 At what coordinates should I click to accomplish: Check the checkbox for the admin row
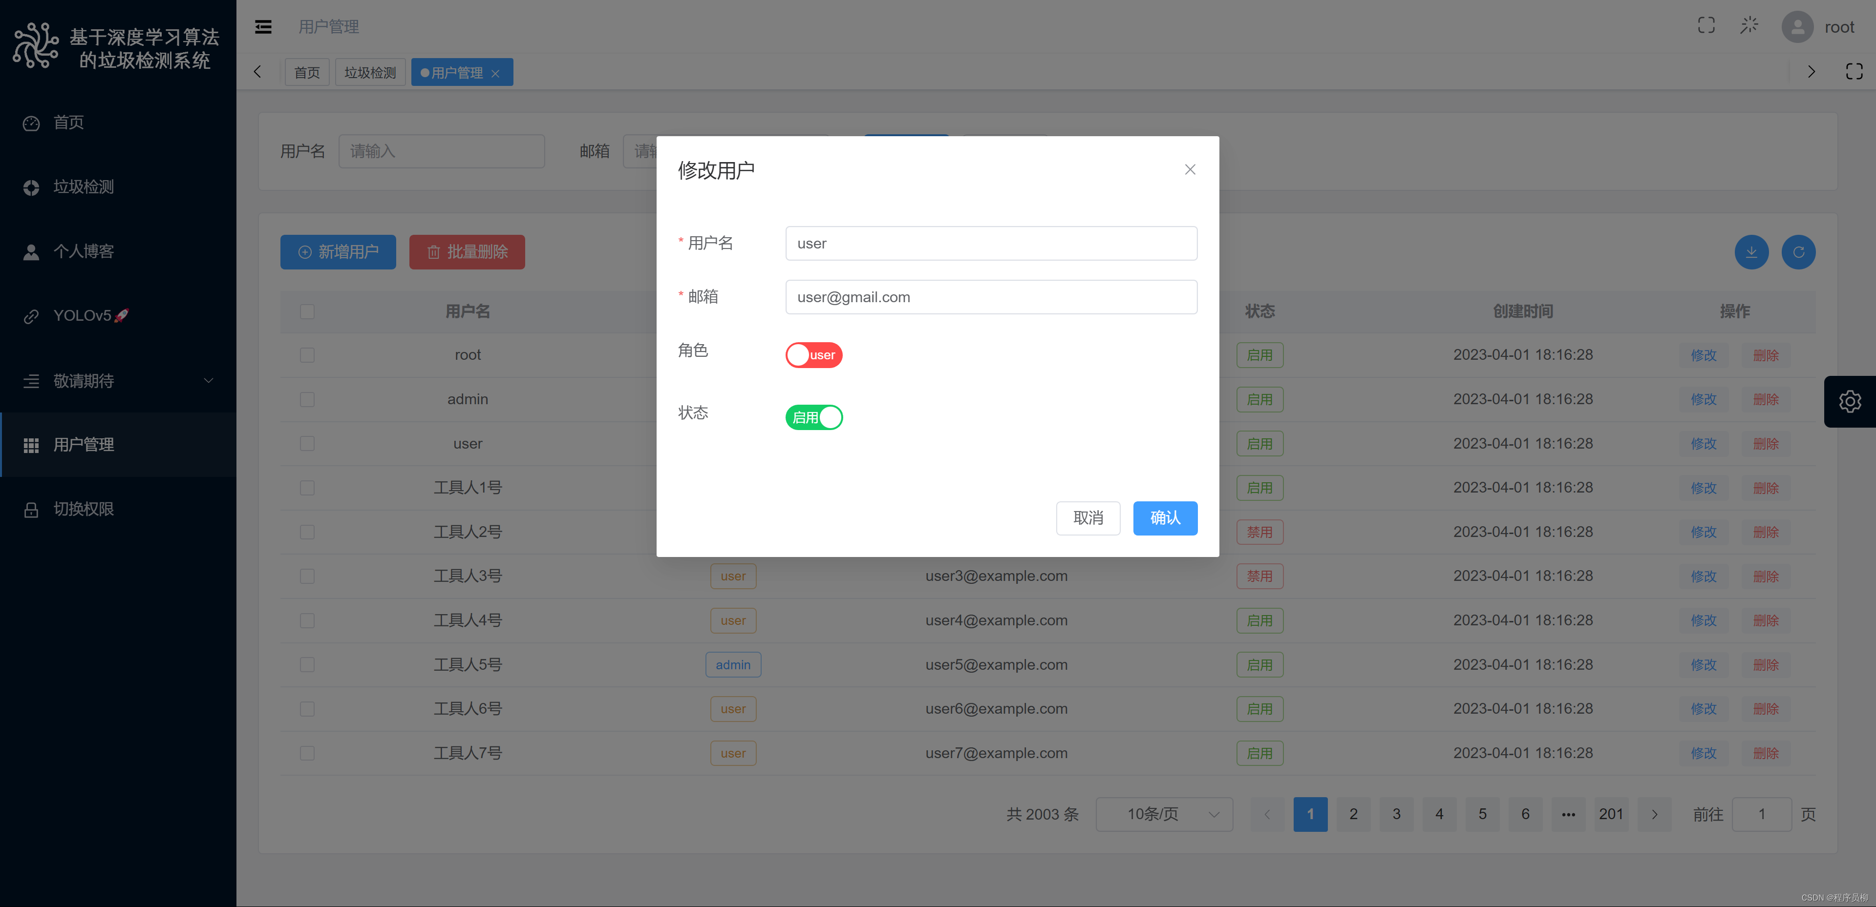click(307, 400)
